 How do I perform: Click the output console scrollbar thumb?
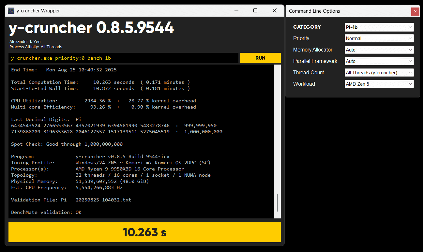pyautogui.click(x=278, y=202)
